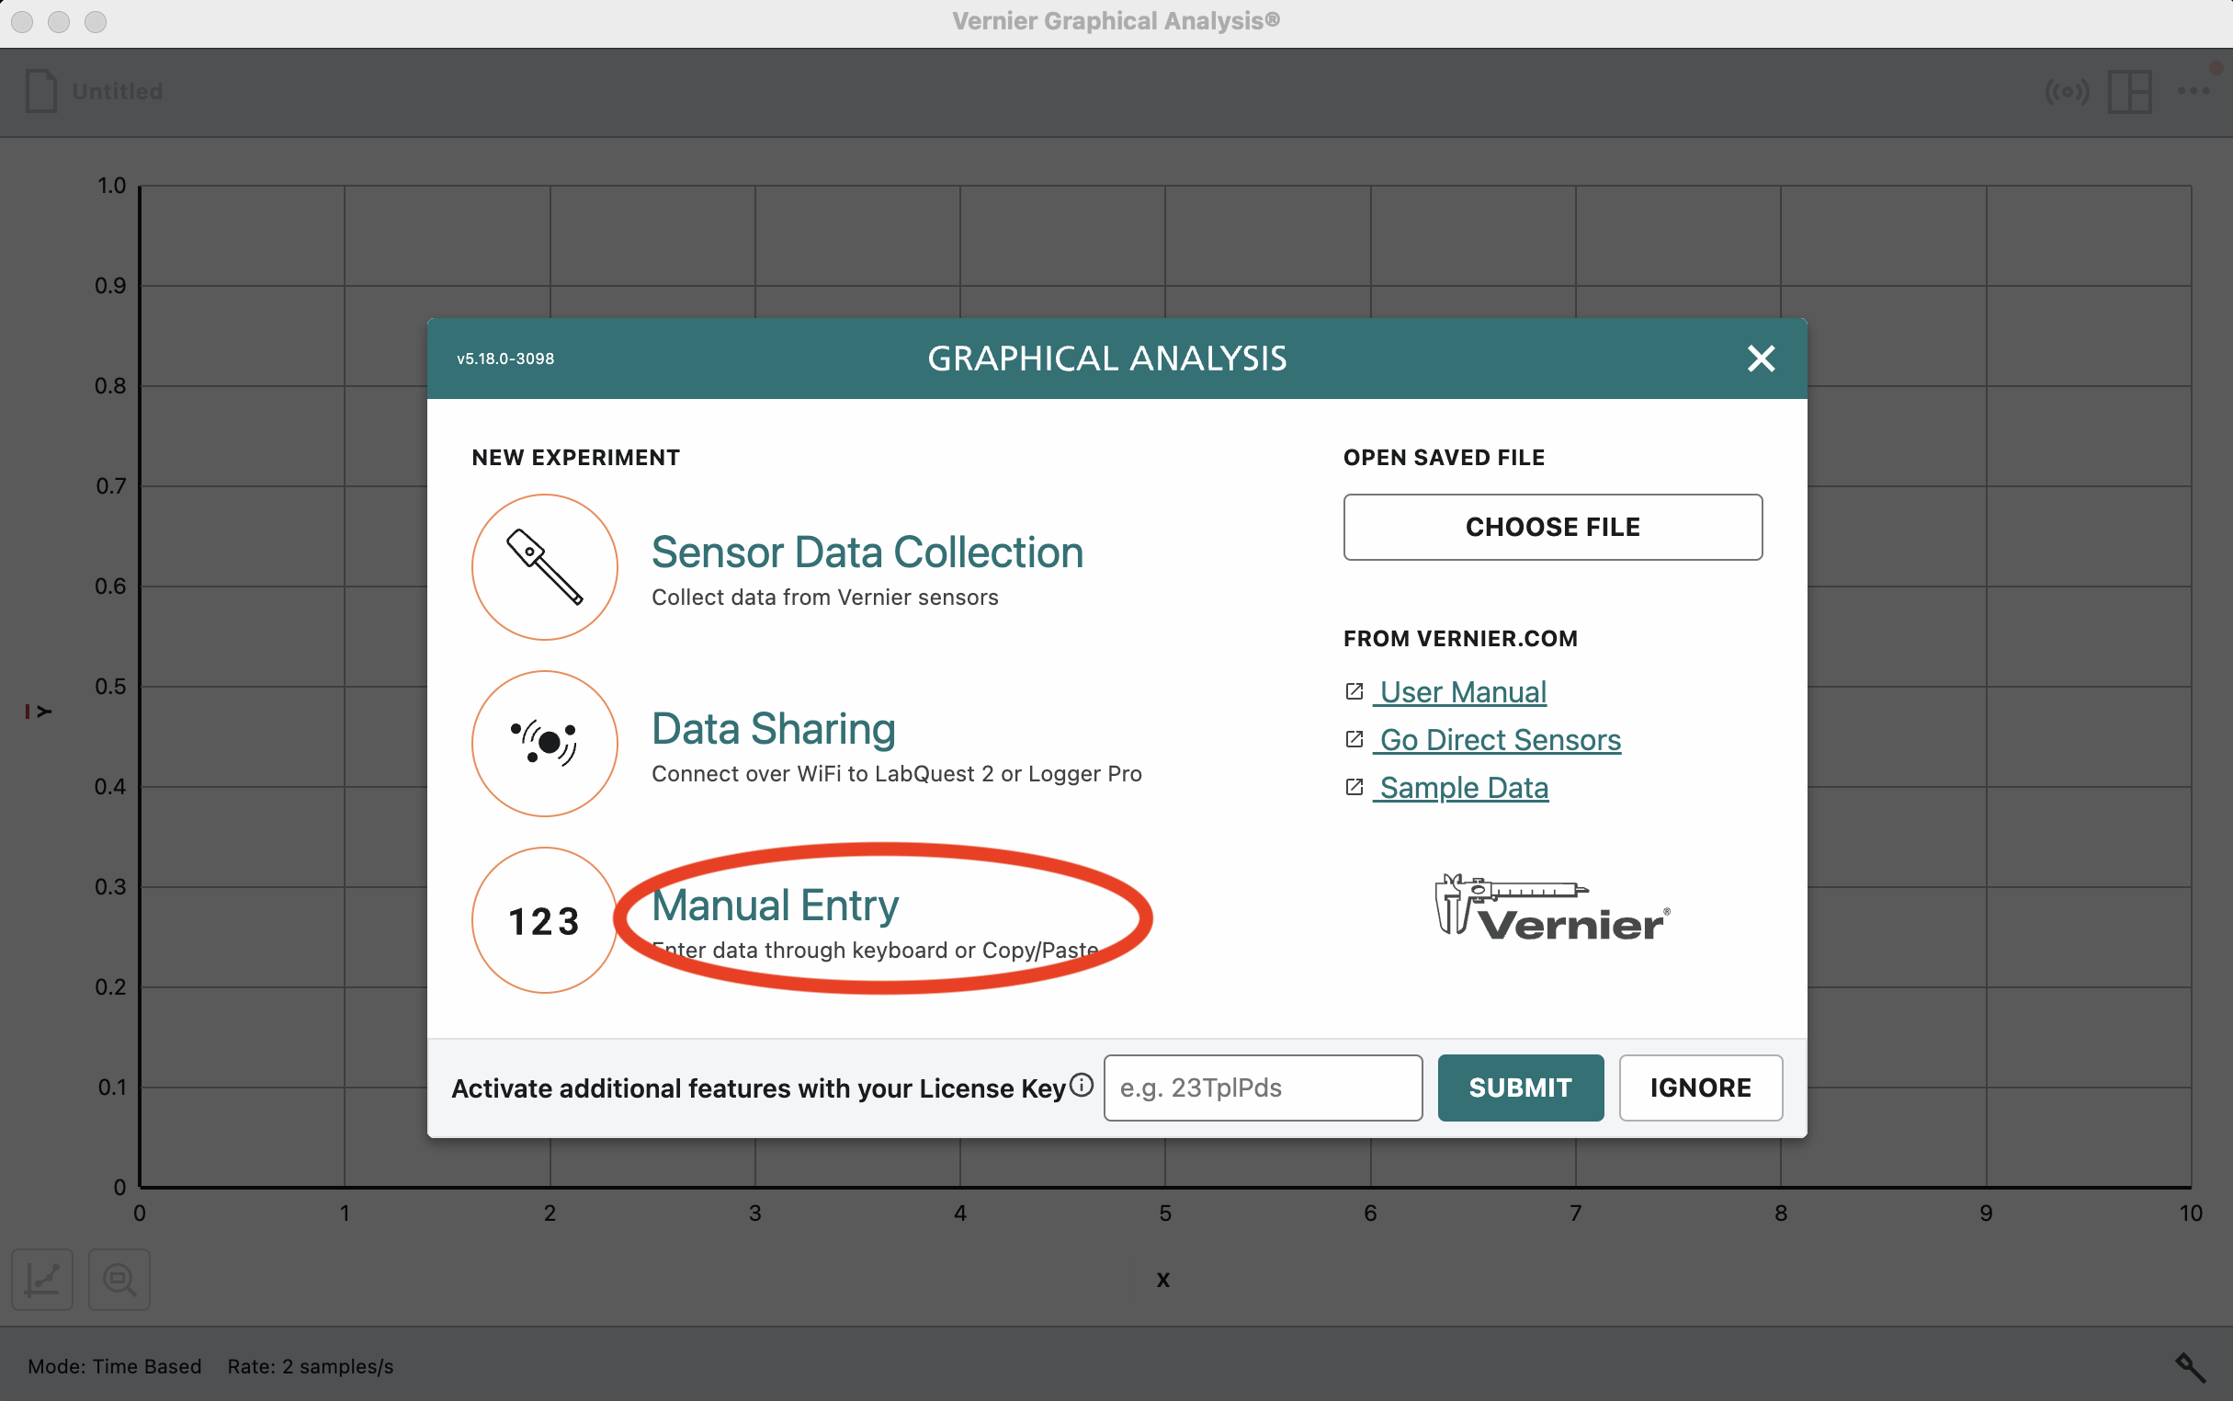Close the Graphical Analysis dialog
Viewport: 2233px width, 1401px height.
(x=1761, y=359)
